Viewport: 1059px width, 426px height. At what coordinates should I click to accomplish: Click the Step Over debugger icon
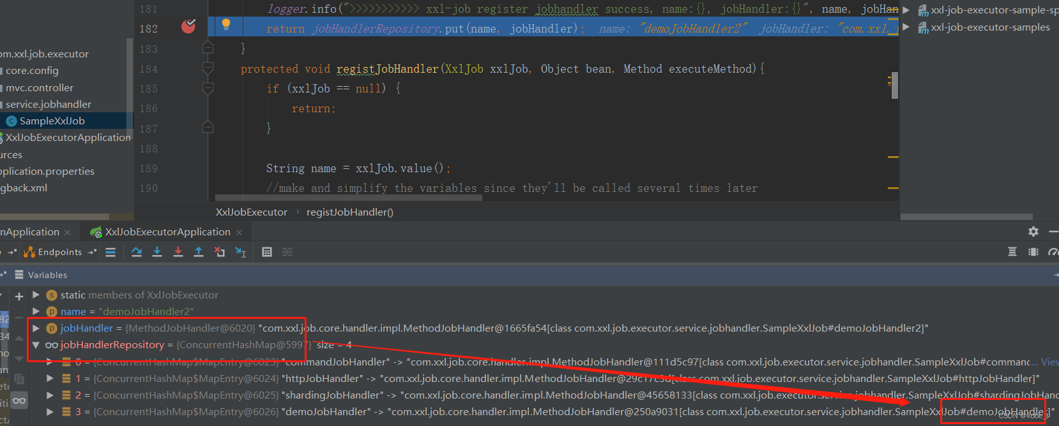pos(136,252)
